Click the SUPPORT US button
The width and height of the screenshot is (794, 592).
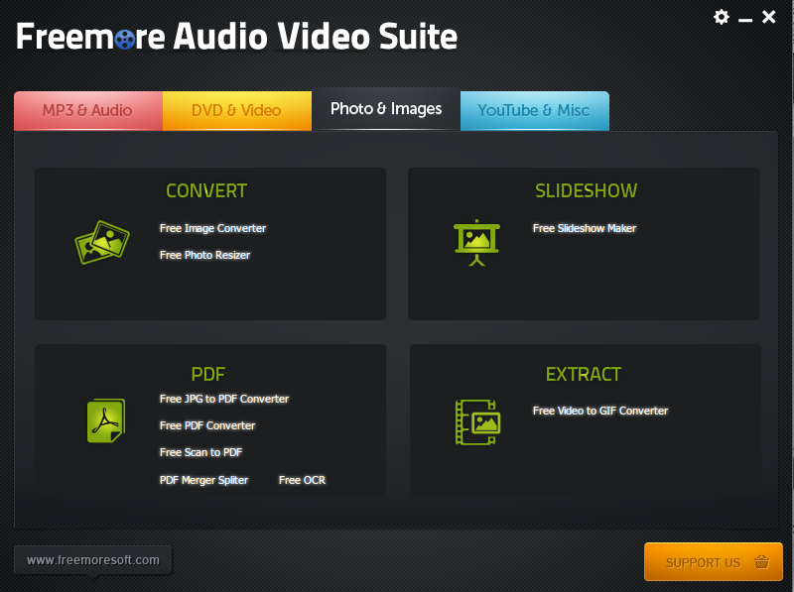713,561
